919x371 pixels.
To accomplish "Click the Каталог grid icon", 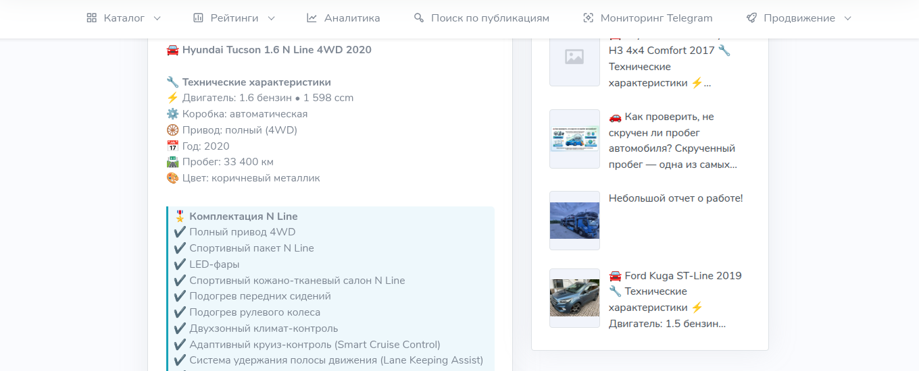I will point(92,18).
